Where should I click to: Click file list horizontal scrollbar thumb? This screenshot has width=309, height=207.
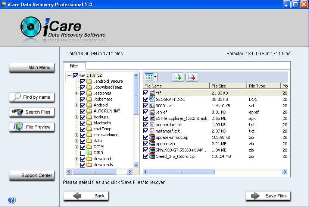pos(182,172)
